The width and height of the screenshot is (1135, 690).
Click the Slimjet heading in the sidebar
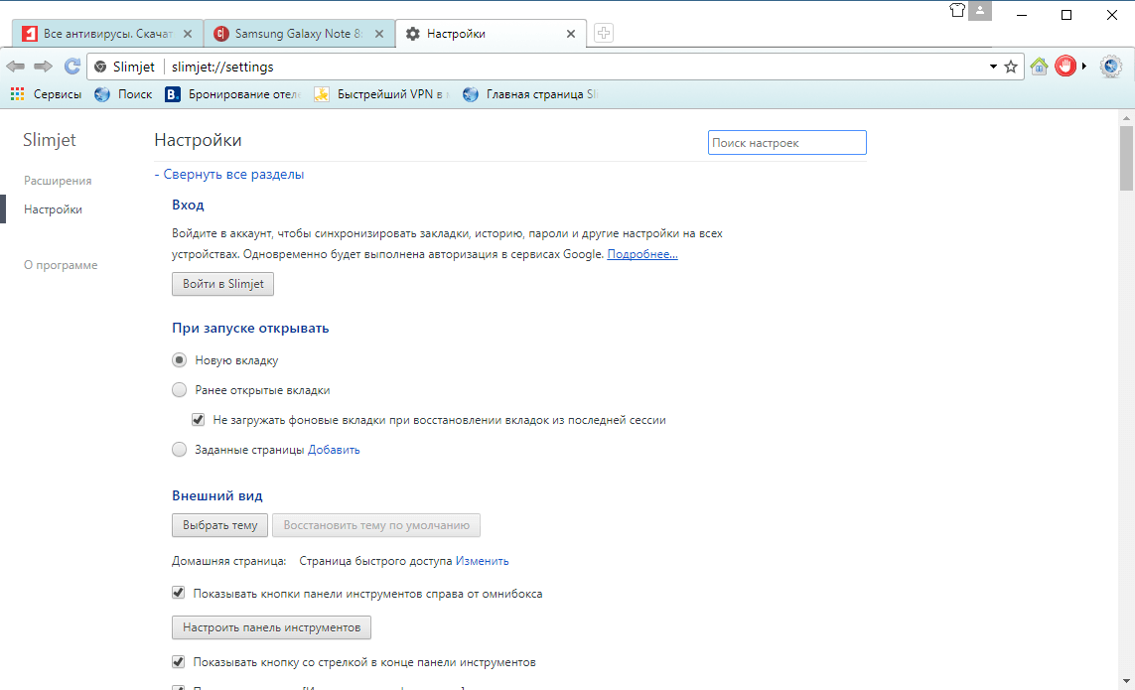pyautogui.click(x=50, y=140)
